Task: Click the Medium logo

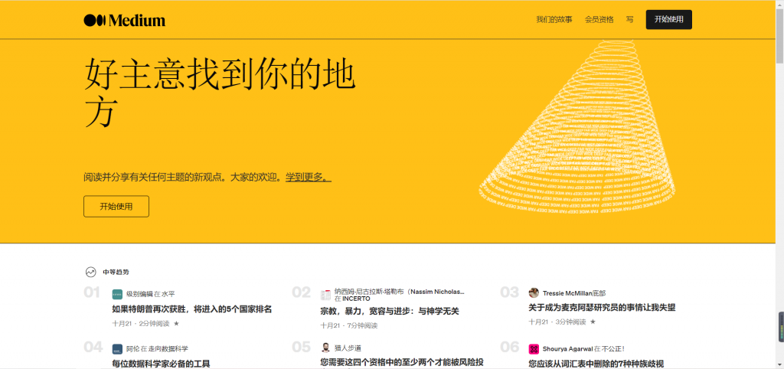Action: tap(125, 20)
